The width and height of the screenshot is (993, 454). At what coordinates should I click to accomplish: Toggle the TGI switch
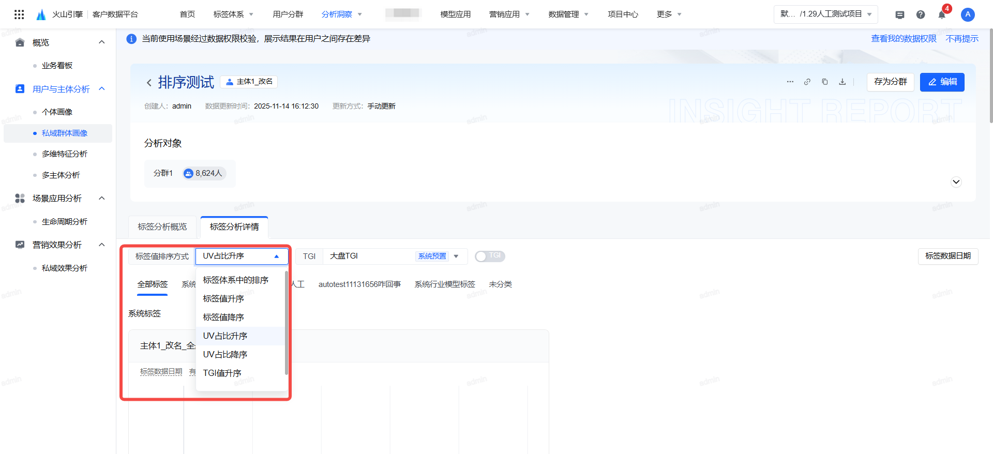(490, 256)
